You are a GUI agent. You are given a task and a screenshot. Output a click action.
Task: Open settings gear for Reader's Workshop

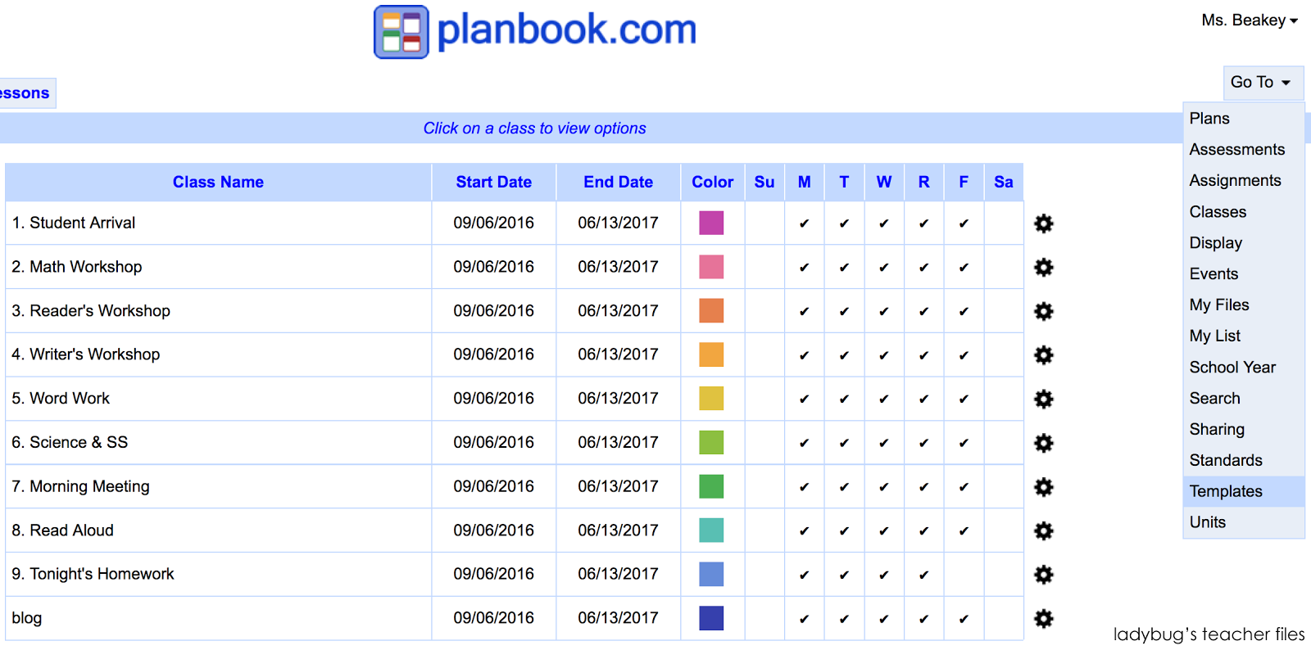(1043, 311)
